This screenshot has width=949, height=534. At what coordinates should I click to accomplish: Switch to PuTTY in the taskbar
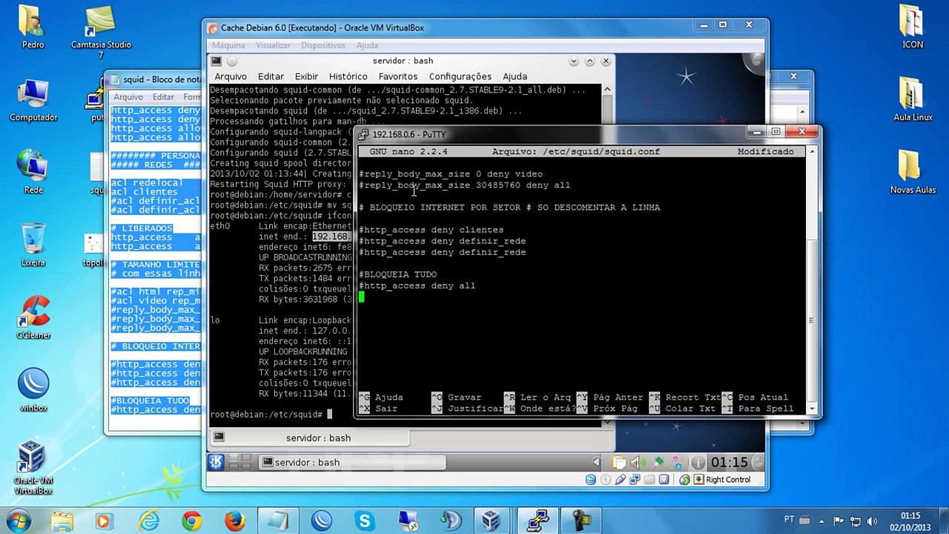click(536, 521)
